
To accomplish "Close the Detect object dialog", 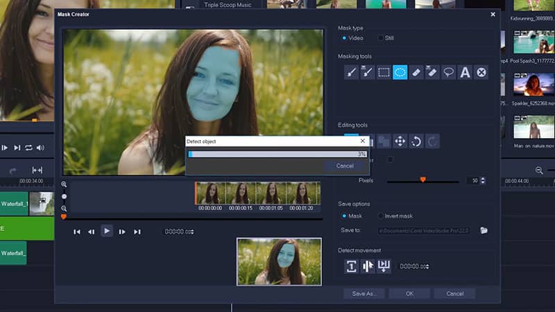I will coord(362,141).
